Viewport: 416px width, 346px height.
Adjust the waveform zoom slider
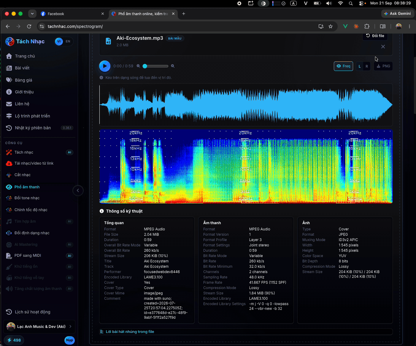tap(155, 66)
